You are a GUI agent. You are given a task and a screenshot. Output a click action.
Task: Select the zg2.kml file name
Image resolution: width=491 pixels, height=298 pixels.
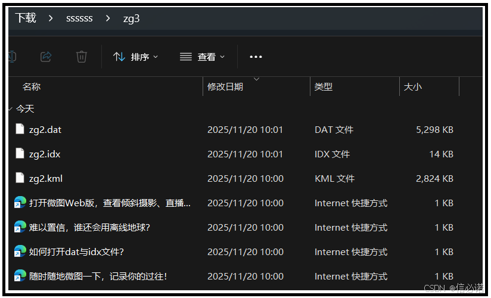[46, 179]
